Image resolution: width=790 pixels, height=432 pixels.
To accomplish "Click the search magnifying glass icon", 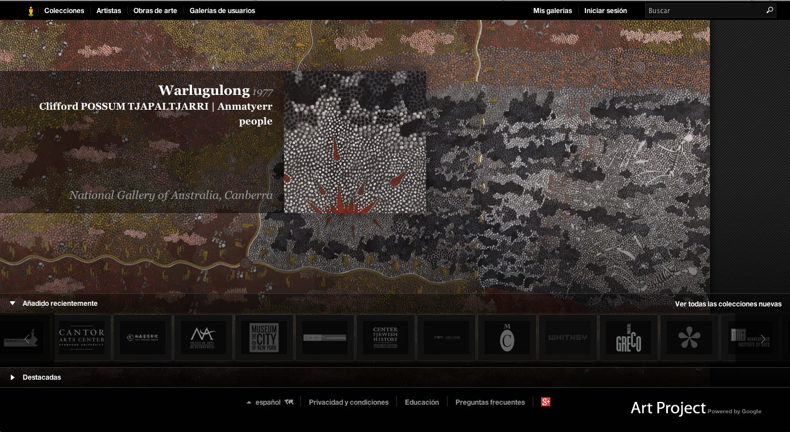I will pos(770,10).
